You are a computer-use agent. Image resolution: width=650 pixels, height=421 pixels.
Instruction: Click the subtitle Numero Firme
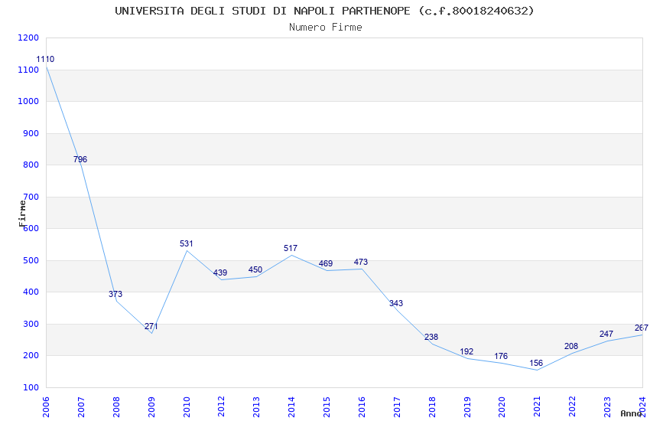pyautogui.click(x=326, y=28)
